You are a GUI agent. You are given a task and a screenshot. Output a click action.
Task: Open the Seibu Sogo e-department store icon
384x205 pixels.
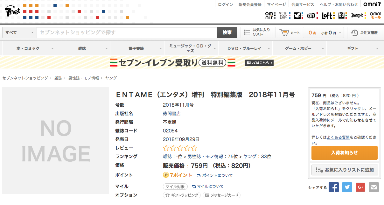(x=284, y=15)
